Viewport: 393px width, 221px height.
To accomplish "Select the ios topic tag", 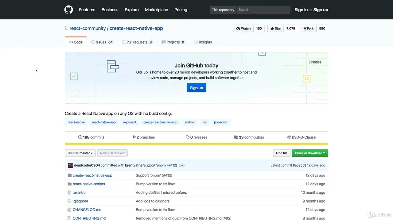I will tap(205, 122).
